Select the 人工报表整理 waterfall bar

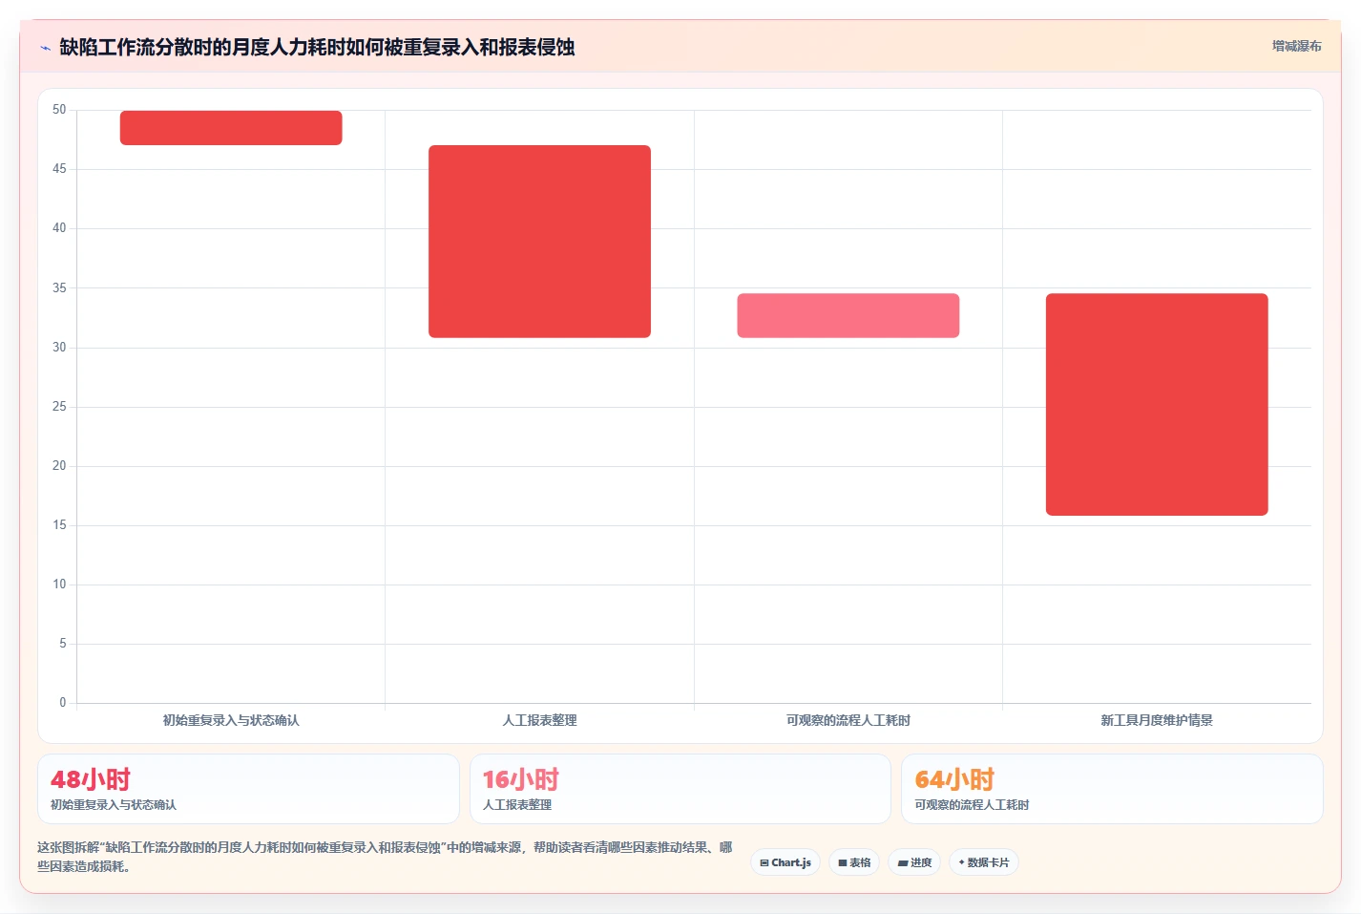pos(539,242)
